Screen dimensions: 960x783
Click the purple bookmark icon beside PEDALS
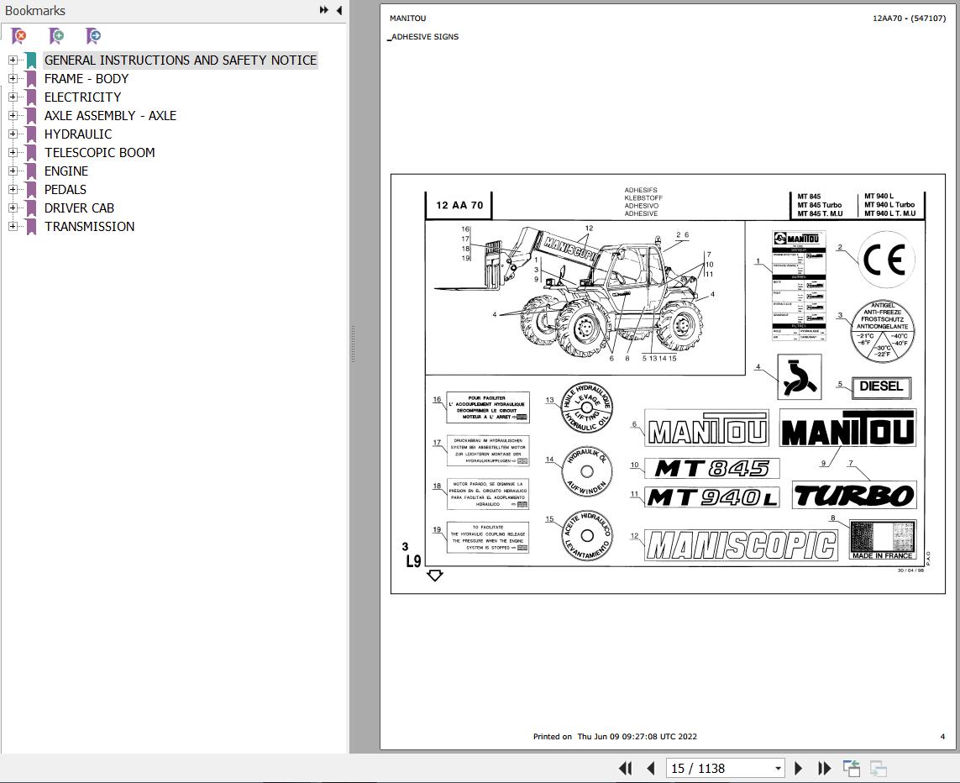tap(30, 189)
